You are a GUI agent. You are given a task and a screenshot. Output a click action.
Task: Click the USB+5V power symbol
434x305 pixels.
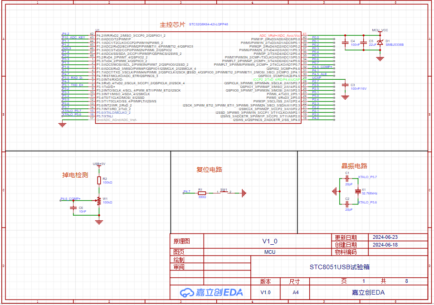tap(99, 164)
